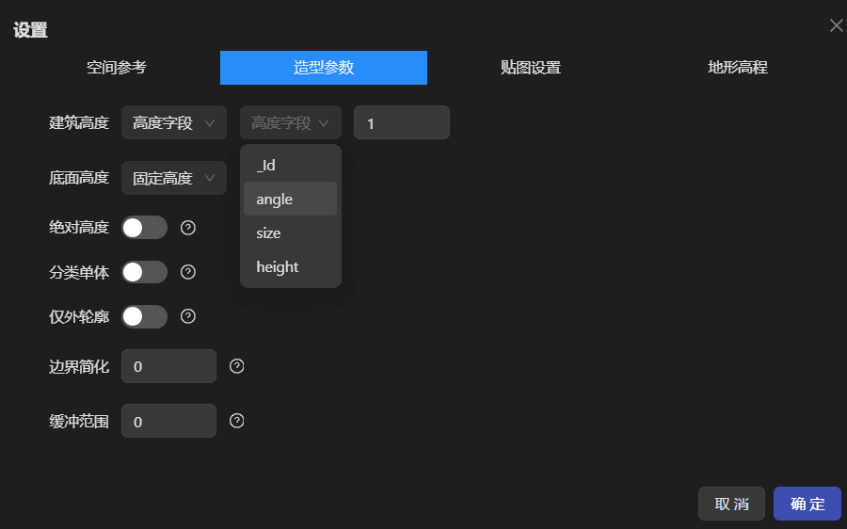Enable the 绝对高度 switch

(145, 227)
